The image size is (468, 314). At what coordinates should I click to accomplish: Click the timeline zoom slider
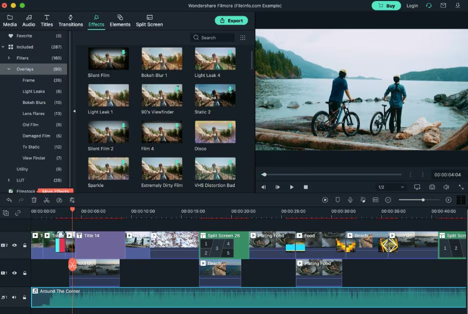coord(423,200)
